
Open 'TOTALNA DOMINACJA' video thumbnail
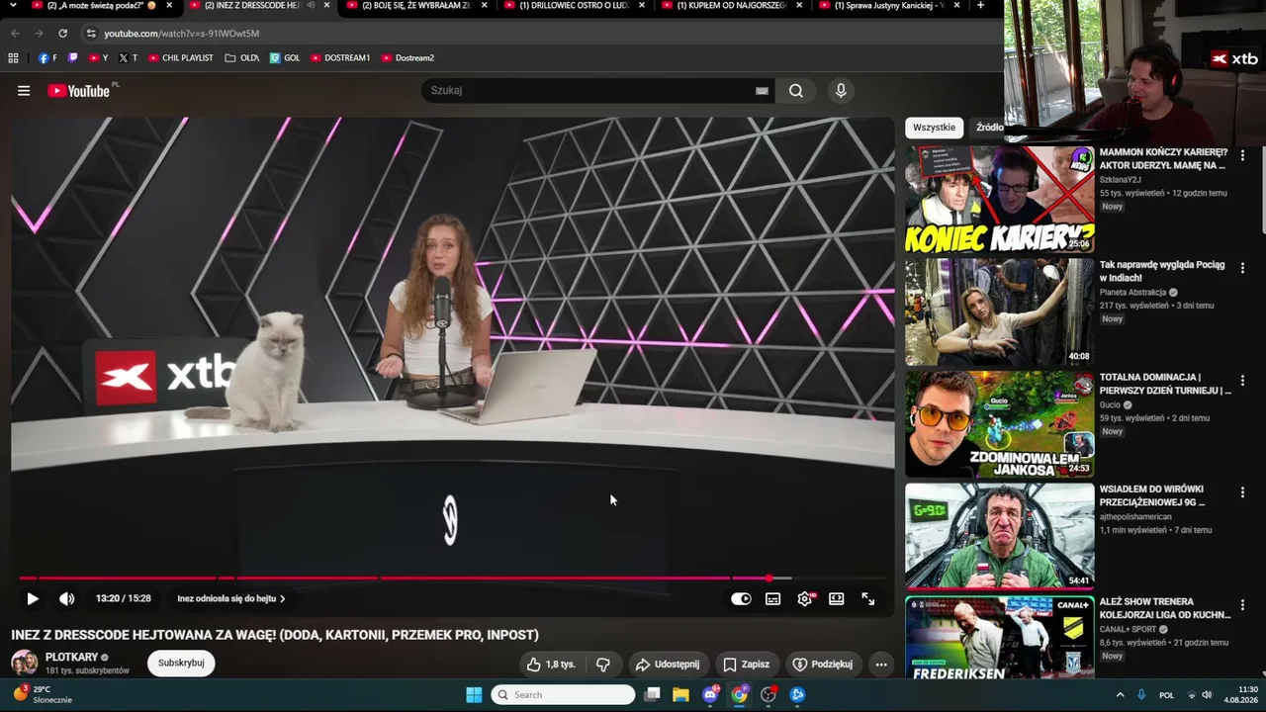coord(1000,424)
